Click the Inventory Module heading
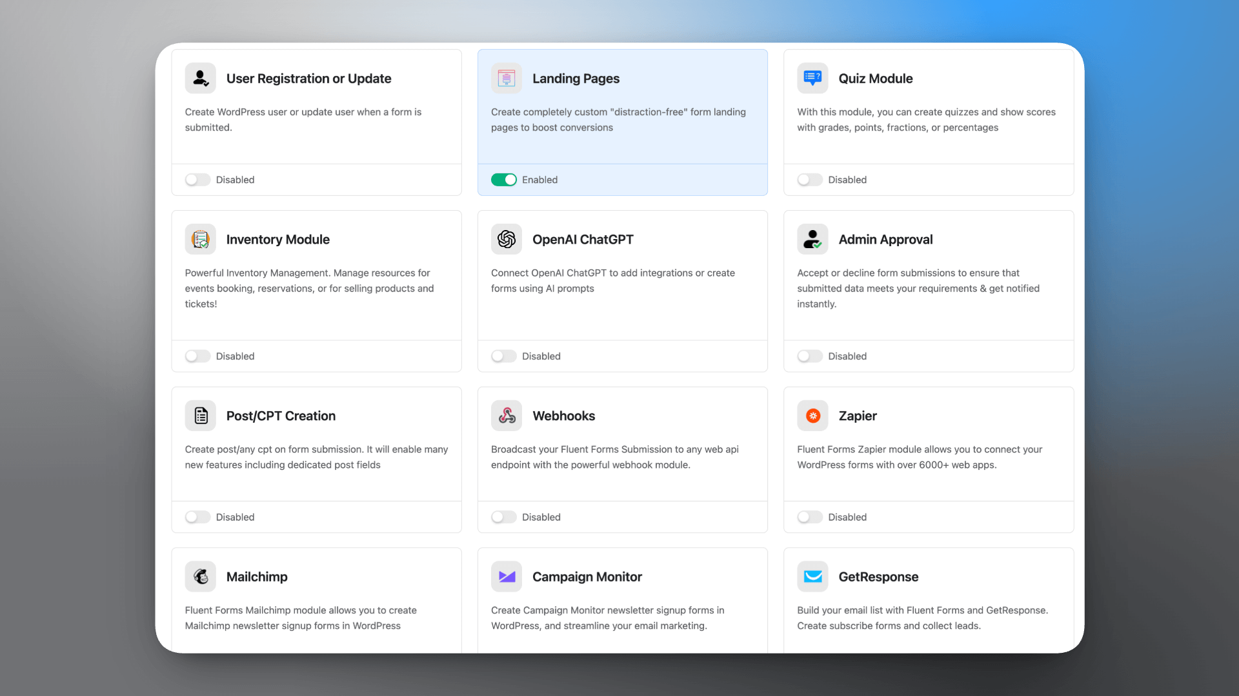Image resolution: width=1239 pixels, height=696 pixels. coord(277,240)
